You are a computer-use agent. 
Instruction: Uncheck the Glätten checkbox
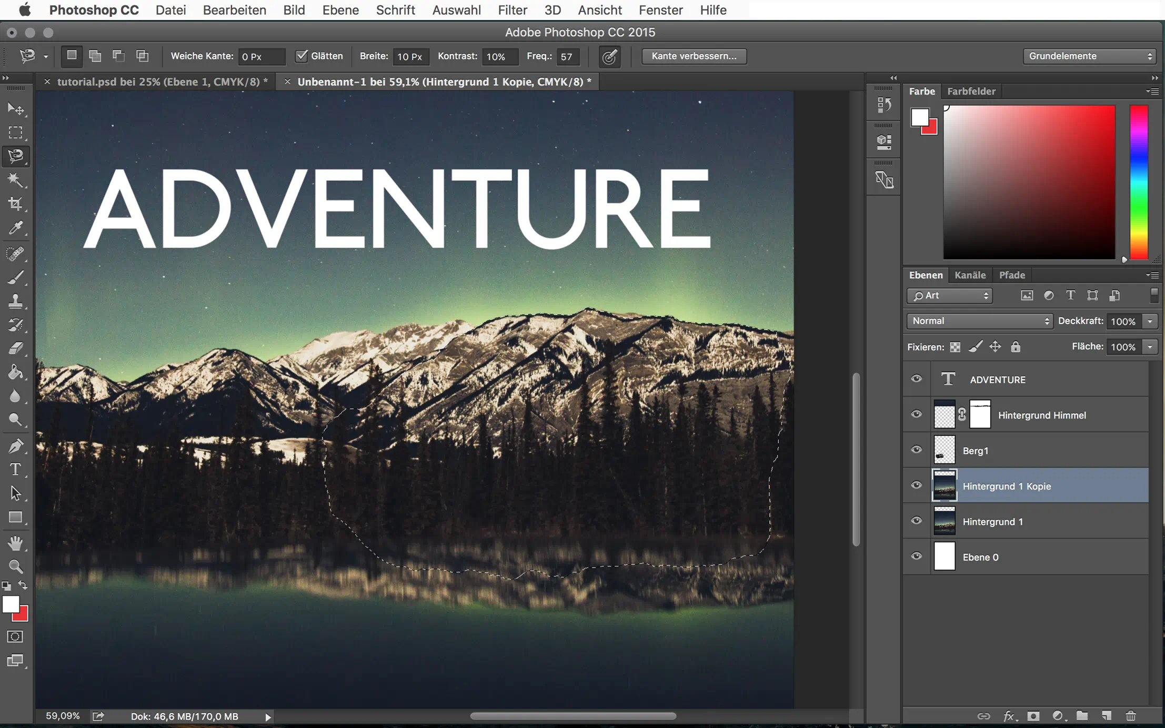302,56
